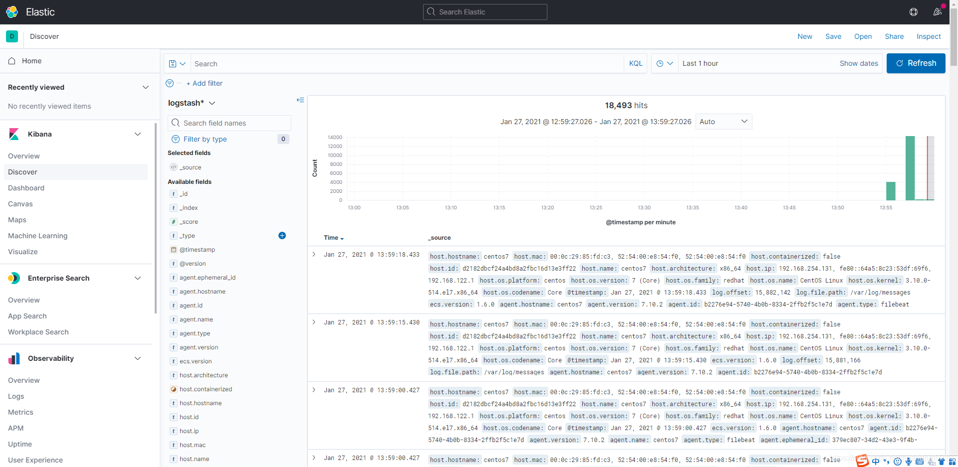Viewport: 958px width, 467px height.
Task: Select Last 1 hour time range
Action: [700, 63]
